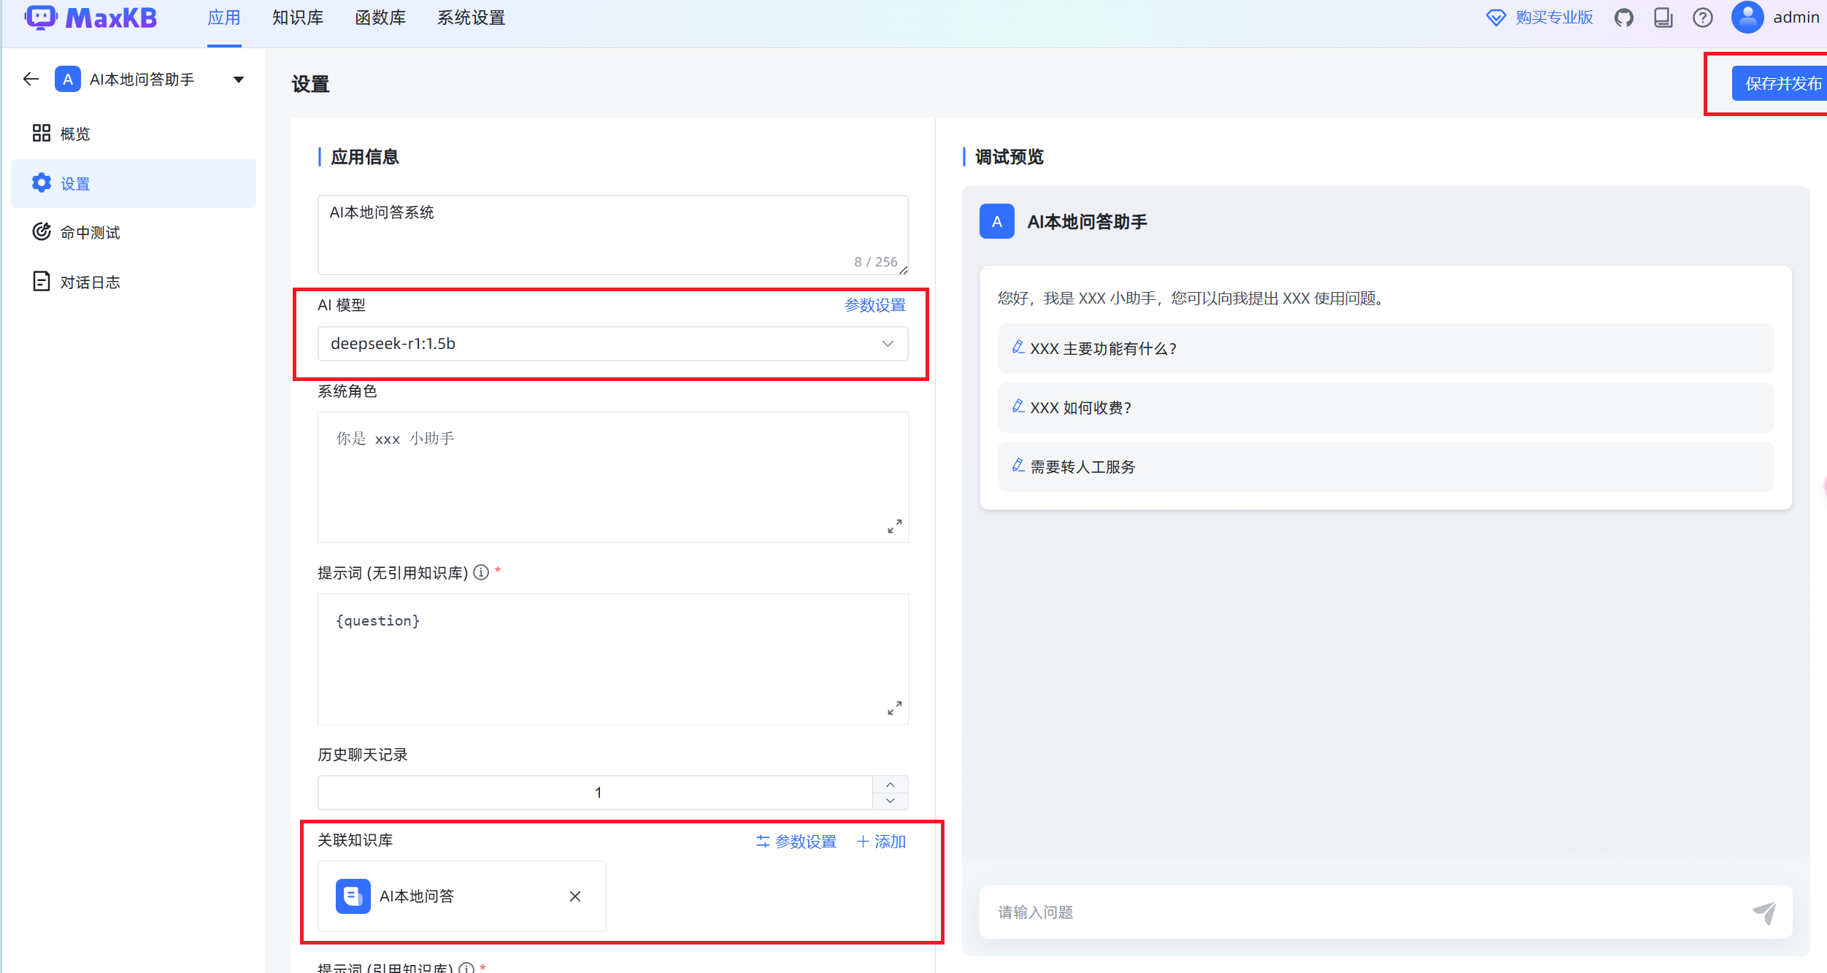Increase 历史聊天记录 with the up stepper arrow
This screenshot has height=973, width=1827.
[x=890, y=784]
